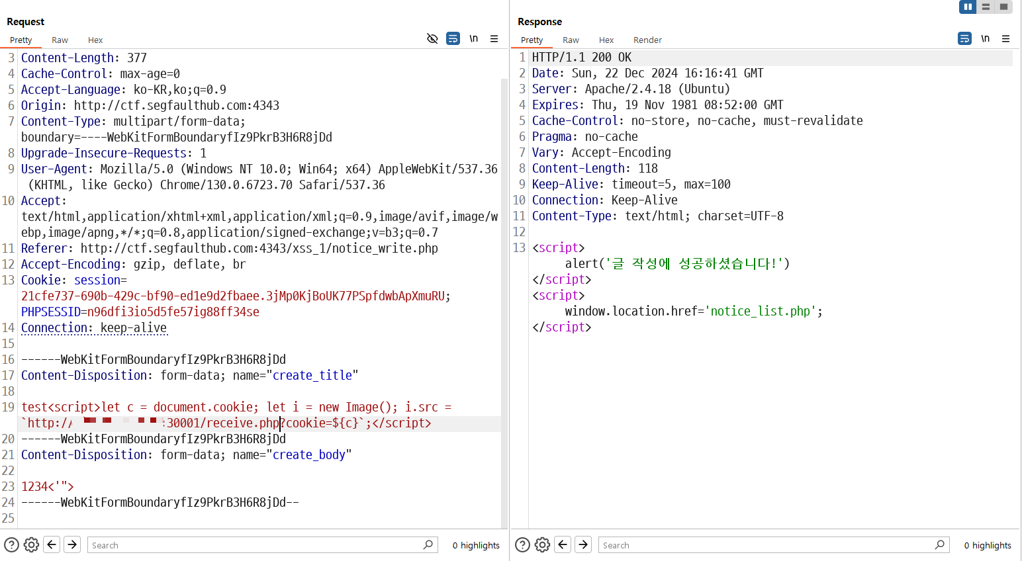Viewport: 1022px width, 561px height.
Task: Click 'Content-Length: 118' response line
Action: 595,169
